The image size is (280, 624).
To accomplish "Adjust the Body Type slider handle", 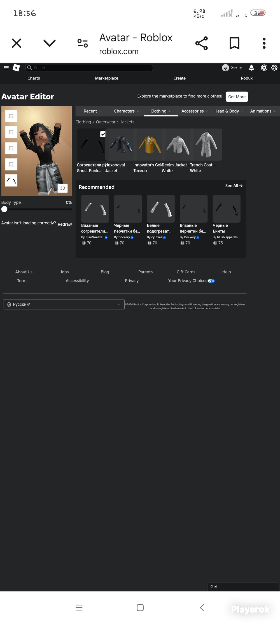I will (x=4, y=209).
